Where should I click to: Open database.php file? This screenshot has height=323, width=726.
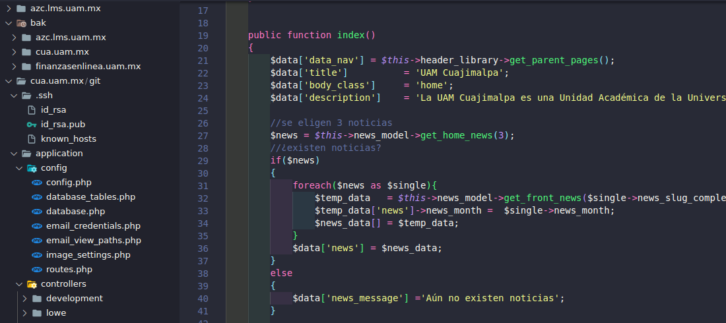[x=75, y=212]
